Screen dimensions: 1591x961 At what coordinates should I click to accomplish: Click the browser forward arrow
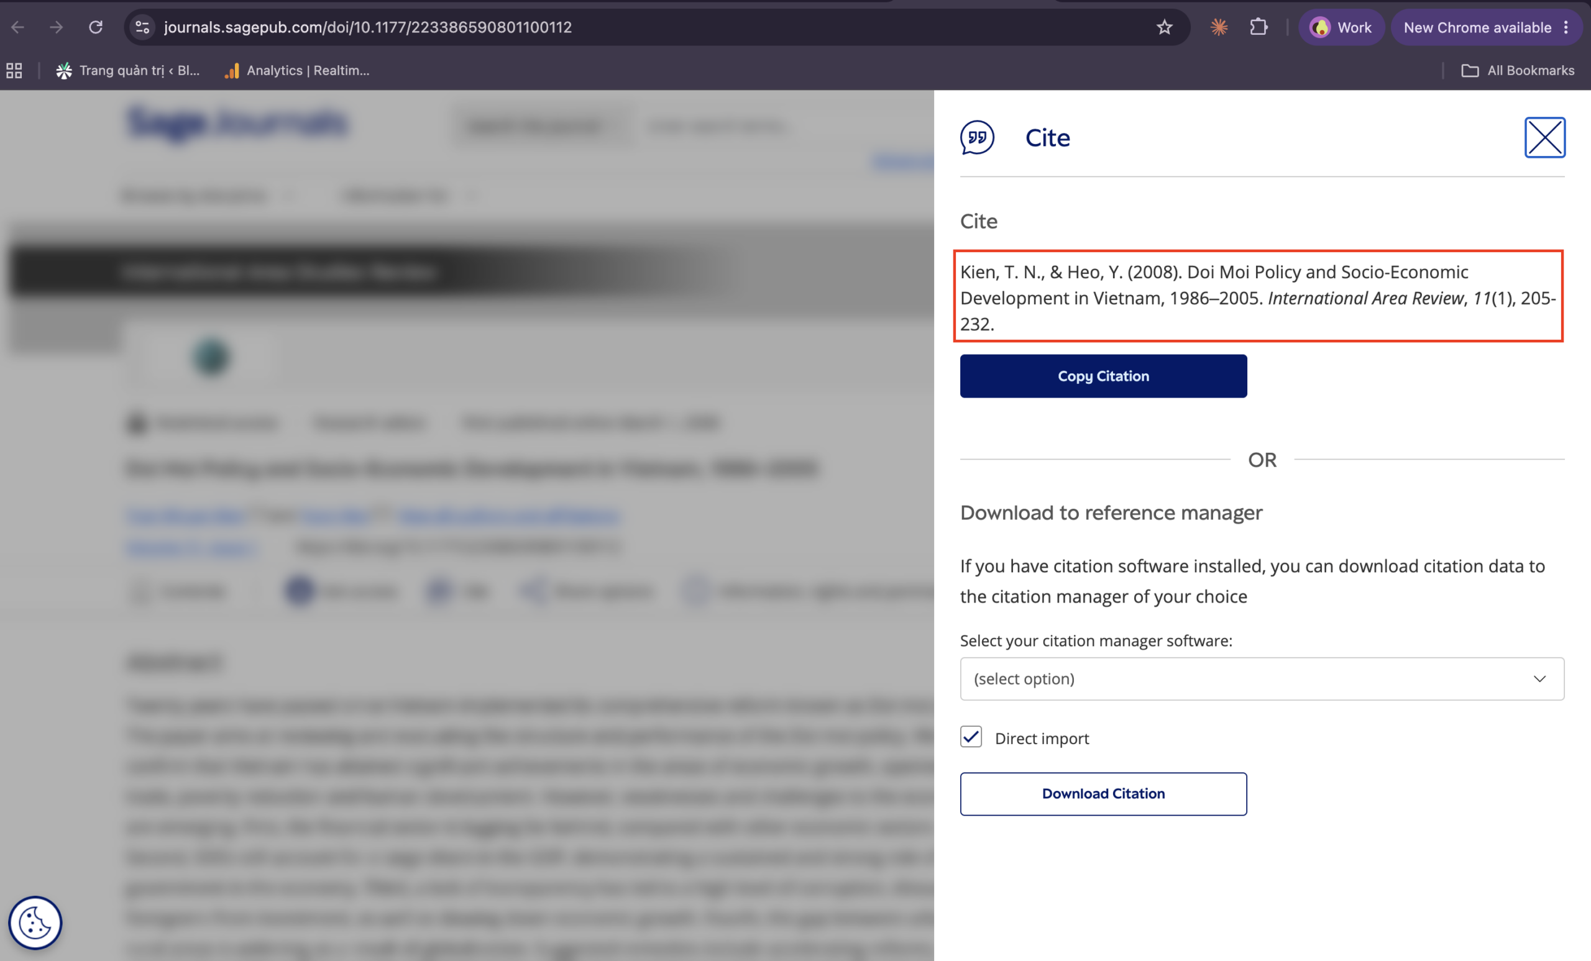point(56,27)
